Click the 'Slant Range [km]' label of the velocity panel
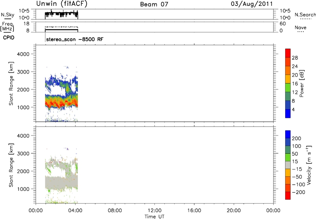The height and width of the screenshot is (219, 316). tap(11, 165)
